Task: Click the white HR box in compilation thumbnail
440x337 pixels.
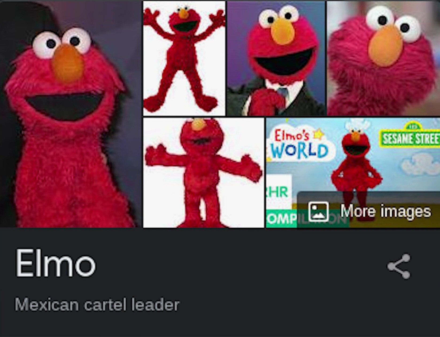Action: 279,192
